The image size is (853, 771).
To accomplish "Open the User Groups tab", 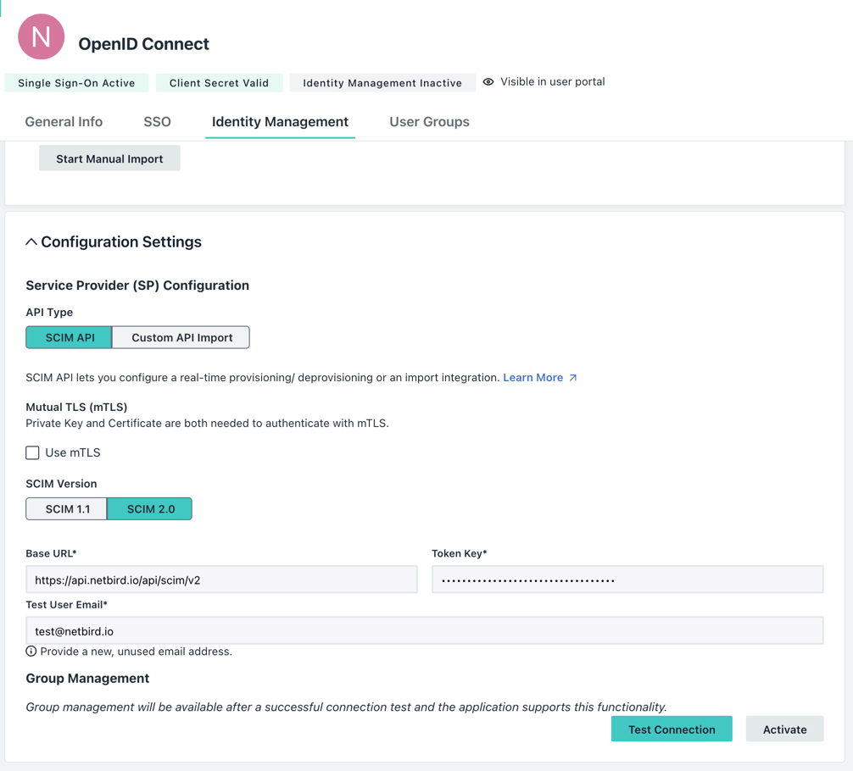I will 429,121.
